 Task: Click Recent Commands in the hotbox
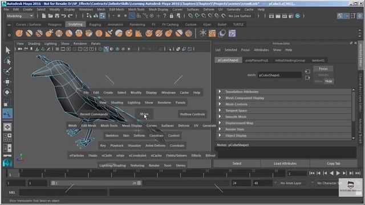[x=94, y=114]
